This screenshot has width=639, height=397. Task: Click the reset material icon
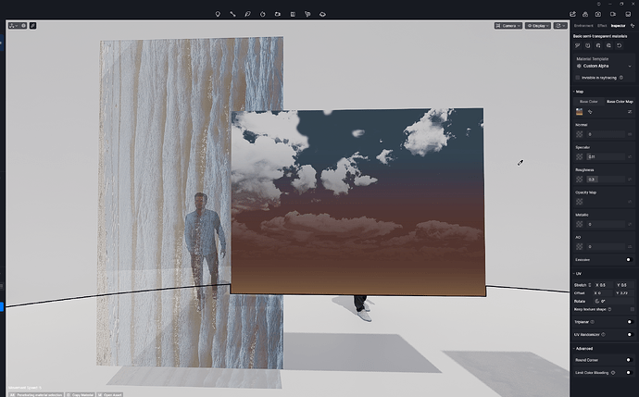pos(619,44)
